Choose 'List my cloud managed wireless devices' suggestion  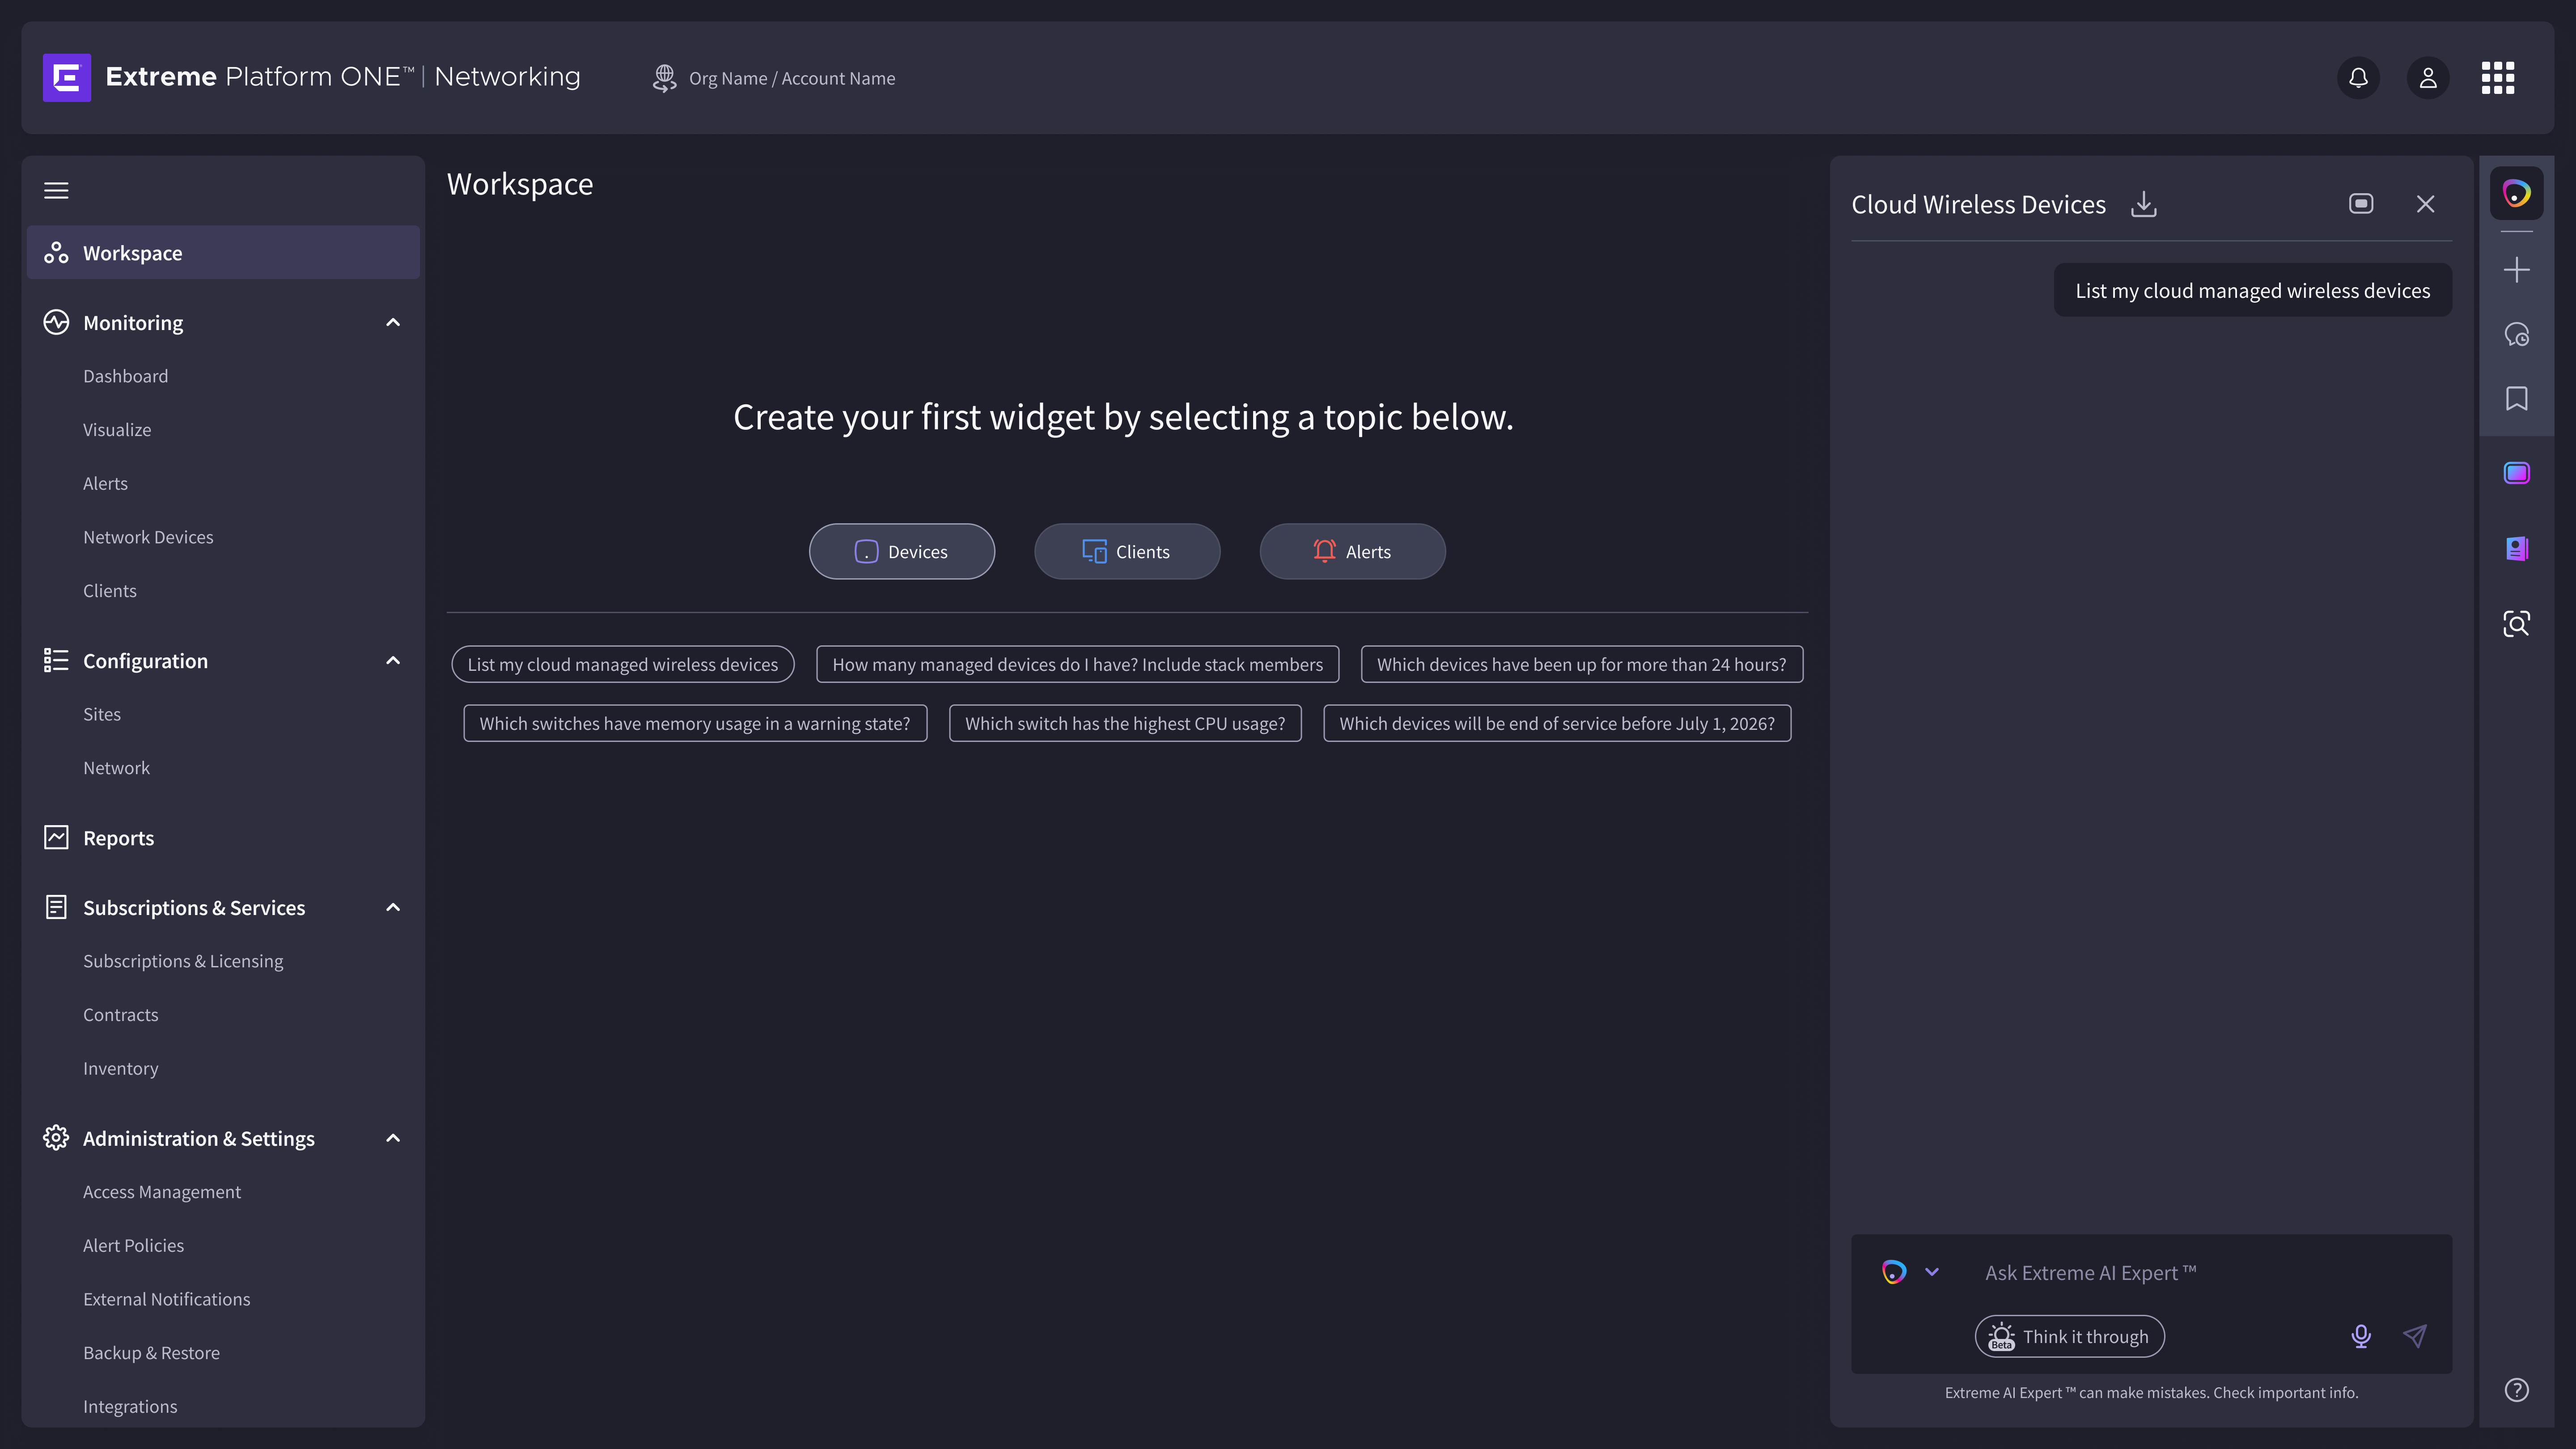click(x=622, y=664)
